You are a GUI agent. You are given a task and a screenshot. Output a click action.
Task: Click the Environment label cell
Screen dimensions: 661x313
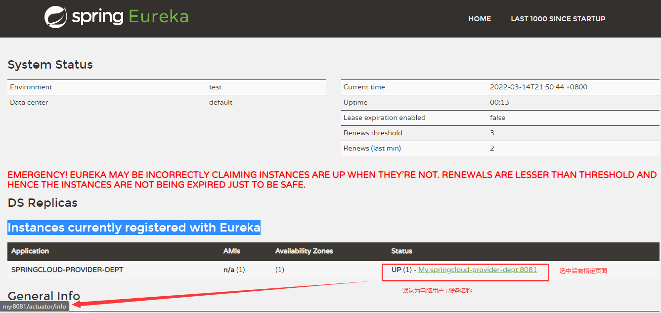tap(31, 87)
